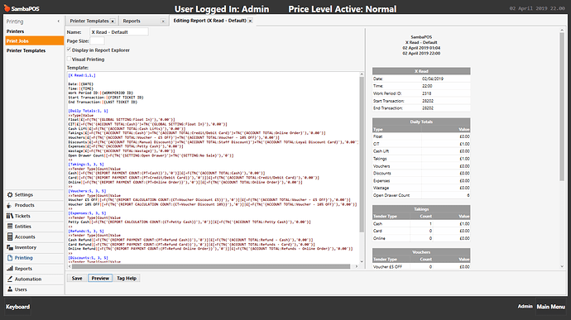Click the template editor horizontal scrollbar
This screenshot has height=320, width=571.
(x=211, y=266)
